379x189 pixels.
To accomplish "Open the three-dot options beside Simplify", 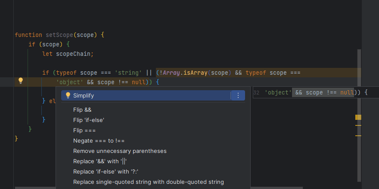I will 238,95.
